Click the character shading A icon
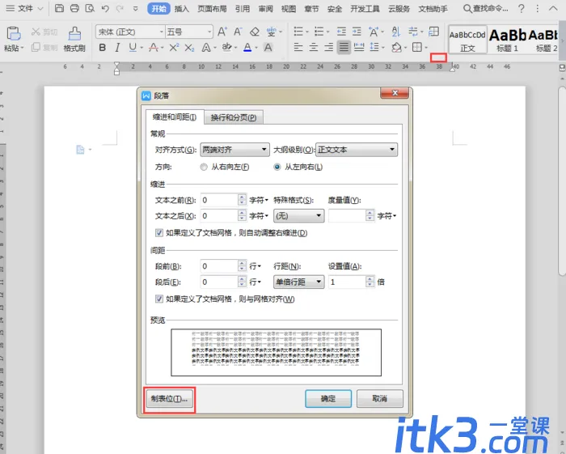This screenshot has width=566, height=454. tap(268, 47)
